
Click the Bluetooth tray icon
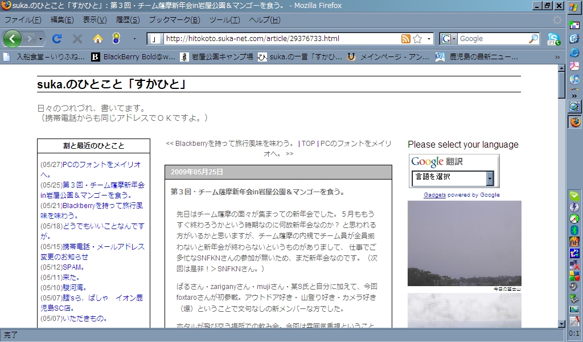pos(574,230)
